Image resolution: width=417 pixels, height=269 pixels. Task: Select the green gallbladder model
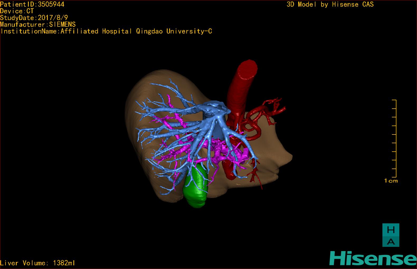point(196,188)
